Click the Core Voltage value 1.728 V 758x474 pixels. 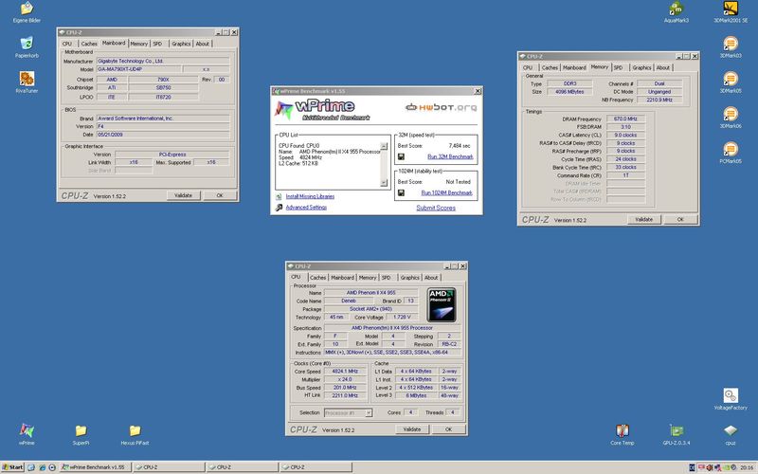coord(402,318)
